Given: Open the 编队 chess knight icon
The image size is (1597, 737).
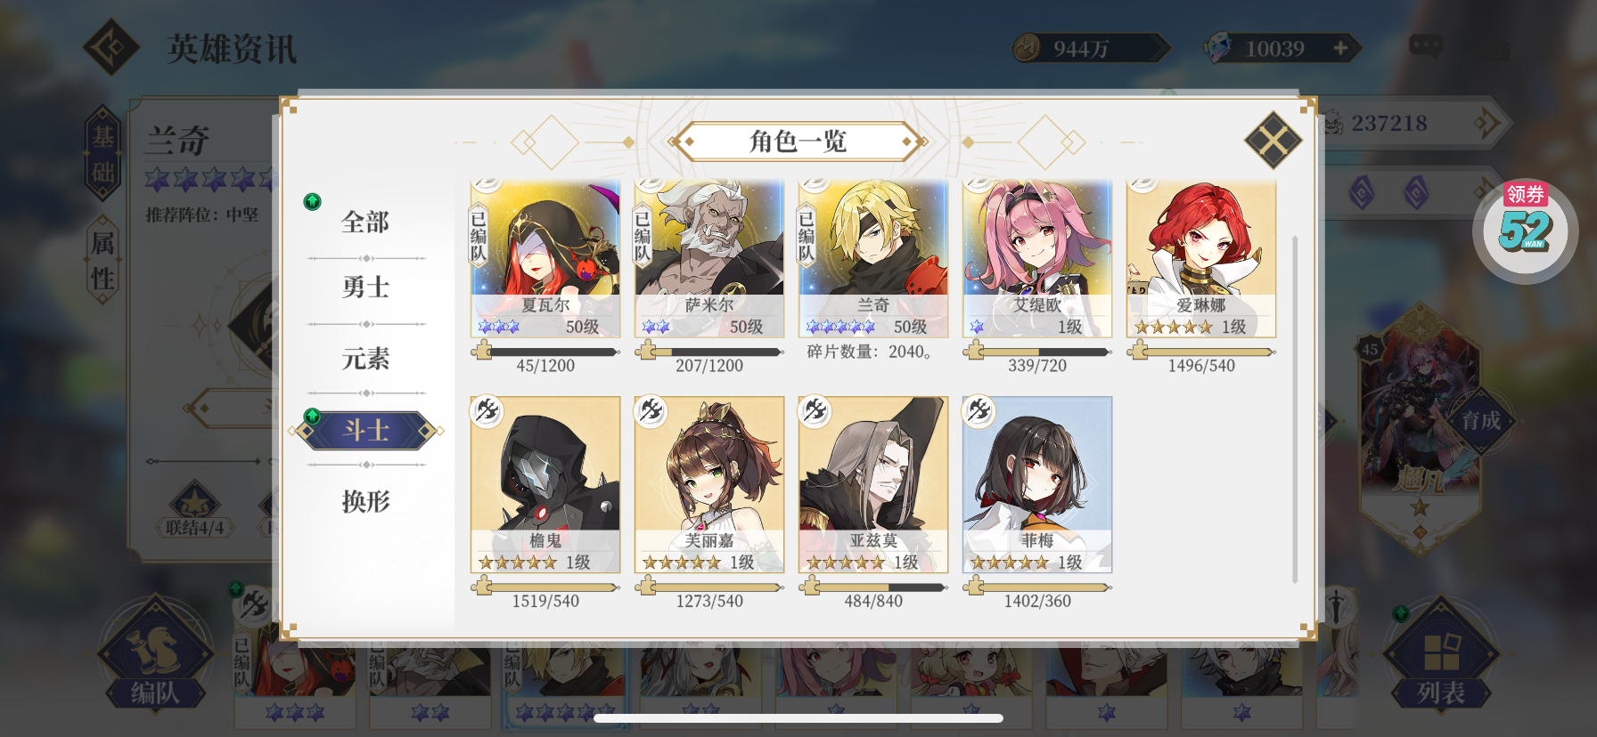Looking at the screenshot, I should 155,653.
